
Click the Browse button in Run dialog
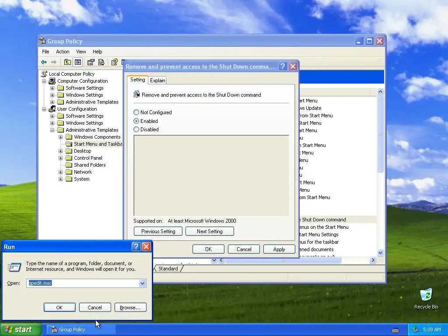130,308
